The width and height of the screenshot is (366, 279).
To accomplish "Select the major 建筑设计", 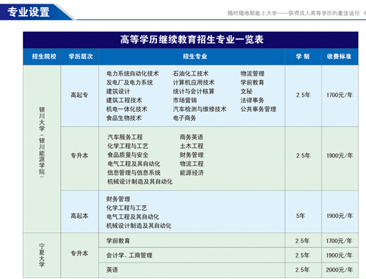I will tap(118, 91).
